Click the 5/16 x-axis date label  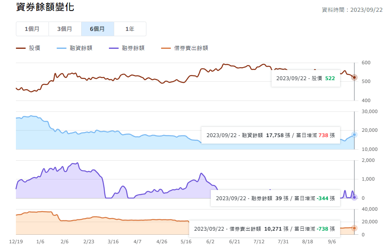tap(186, 242)
